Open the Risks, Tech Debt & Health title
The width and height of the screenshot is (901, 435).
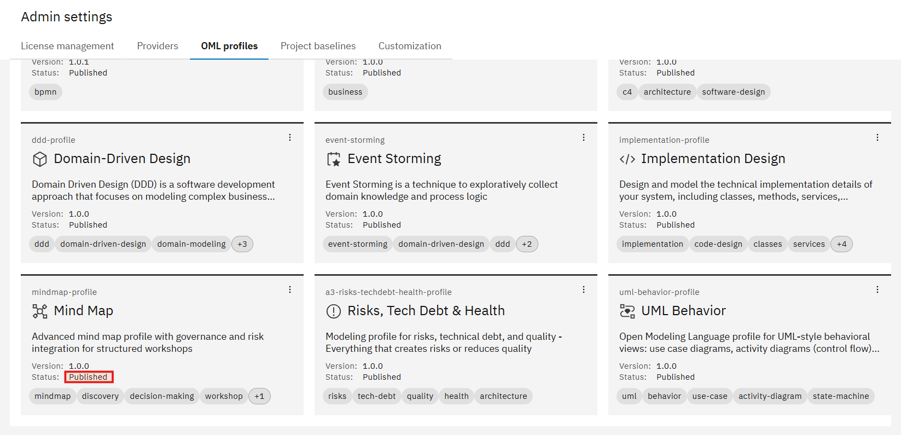(426, 311)
